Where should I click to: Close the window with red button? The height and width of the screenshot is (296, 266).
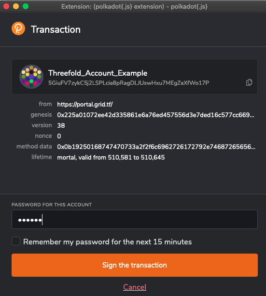[x=6, y=6]
